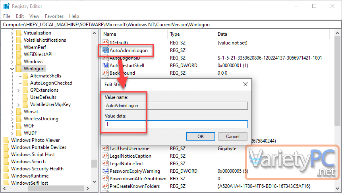Click the Registry Editor app icon in title bar
The height and width of the screenshot is (193, 342).
(6, 6)
